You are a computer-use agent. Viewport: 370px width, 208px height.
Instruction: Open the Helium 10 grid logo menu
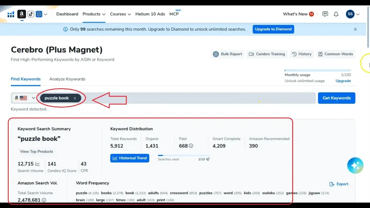[x=10, y=14]
